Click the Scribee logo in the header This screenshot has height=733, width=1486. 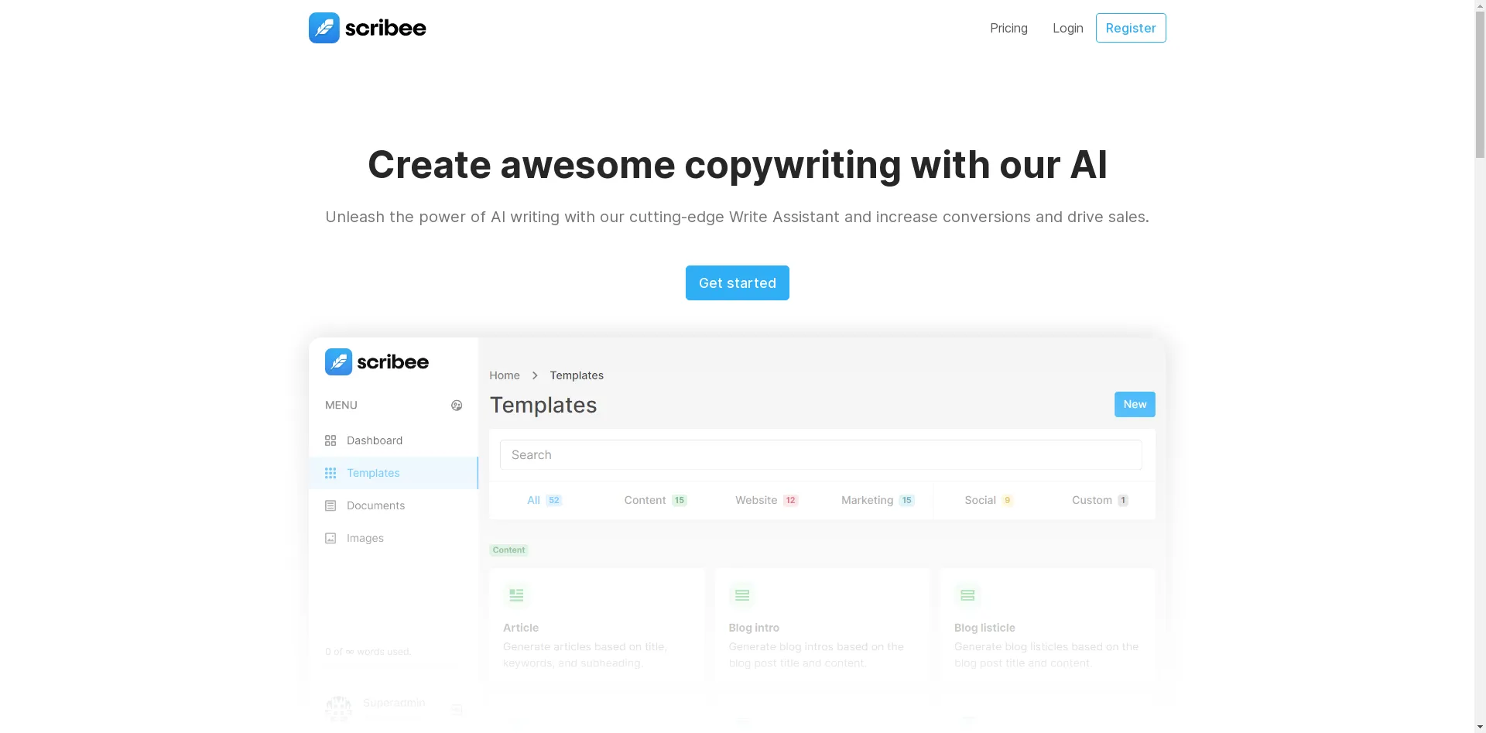click(367, 28)
